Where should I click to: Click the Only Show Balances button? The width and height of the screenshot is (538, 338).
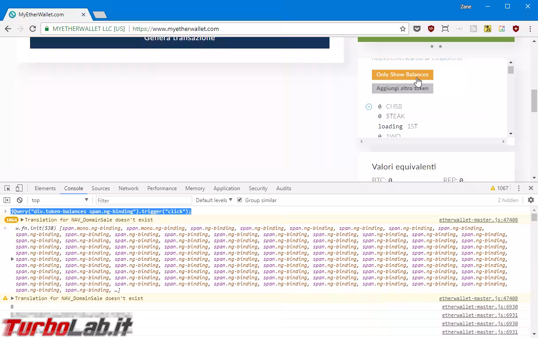point(402,75)
